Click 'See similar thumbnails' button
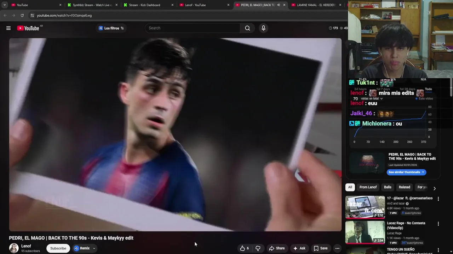Image resolution: width=453 pixels, height=254 pixels. [x=406, y=172]
